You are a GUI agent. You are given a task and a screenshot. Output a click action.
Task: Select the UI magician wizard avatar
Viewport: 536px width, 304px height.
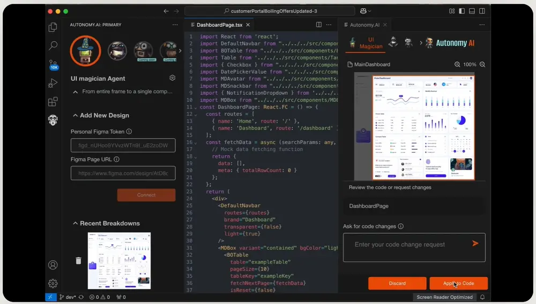point(85,51)
